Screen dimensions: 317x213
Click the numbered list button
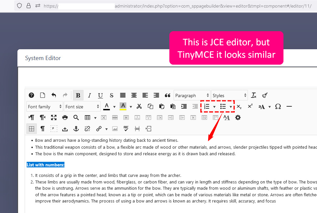207,106
